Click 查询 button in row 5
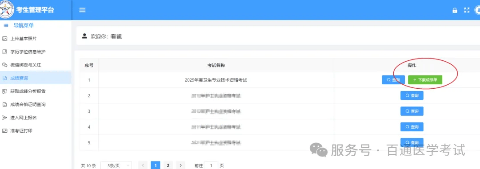The height and width of the screenshot is (169, 480). (x=412, y=142)
